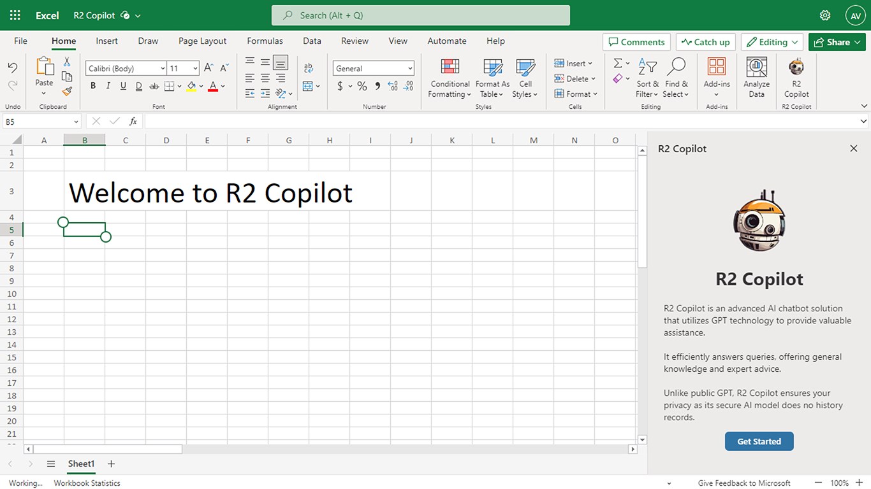871x489 pixels.
Task: Decrease the cell indent
Action: coord(250,94)
